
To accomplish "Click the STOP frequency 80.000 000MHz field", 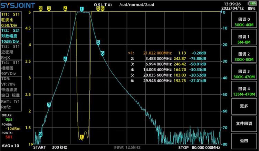I will [199, 148].
